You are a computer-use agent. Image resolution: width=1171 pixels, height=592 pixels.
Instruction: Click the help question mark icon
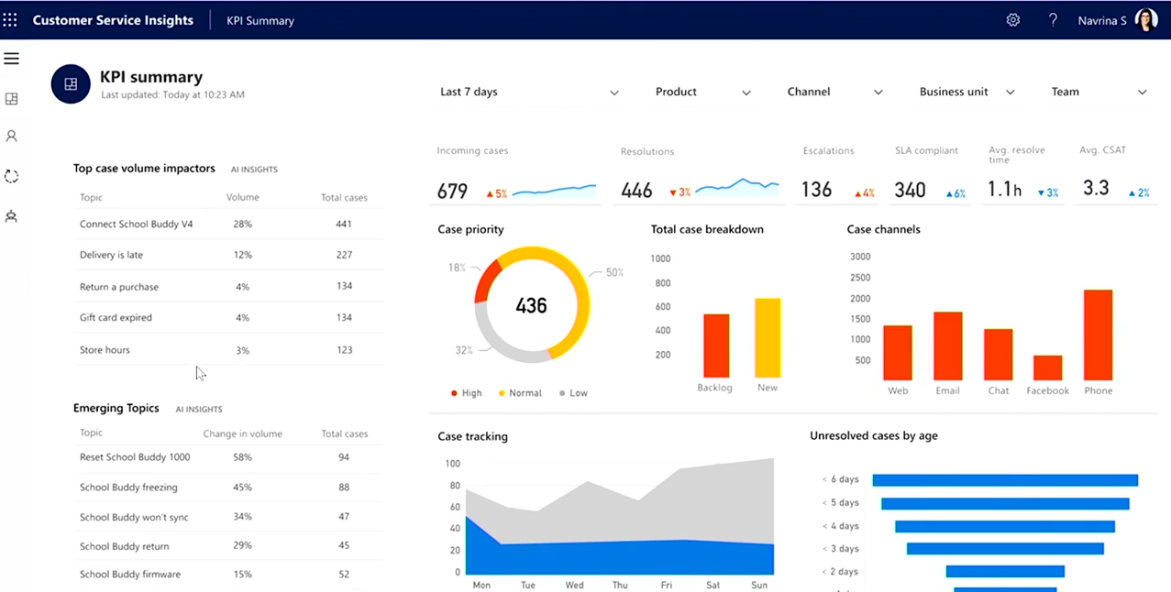tap(1053, 19)
